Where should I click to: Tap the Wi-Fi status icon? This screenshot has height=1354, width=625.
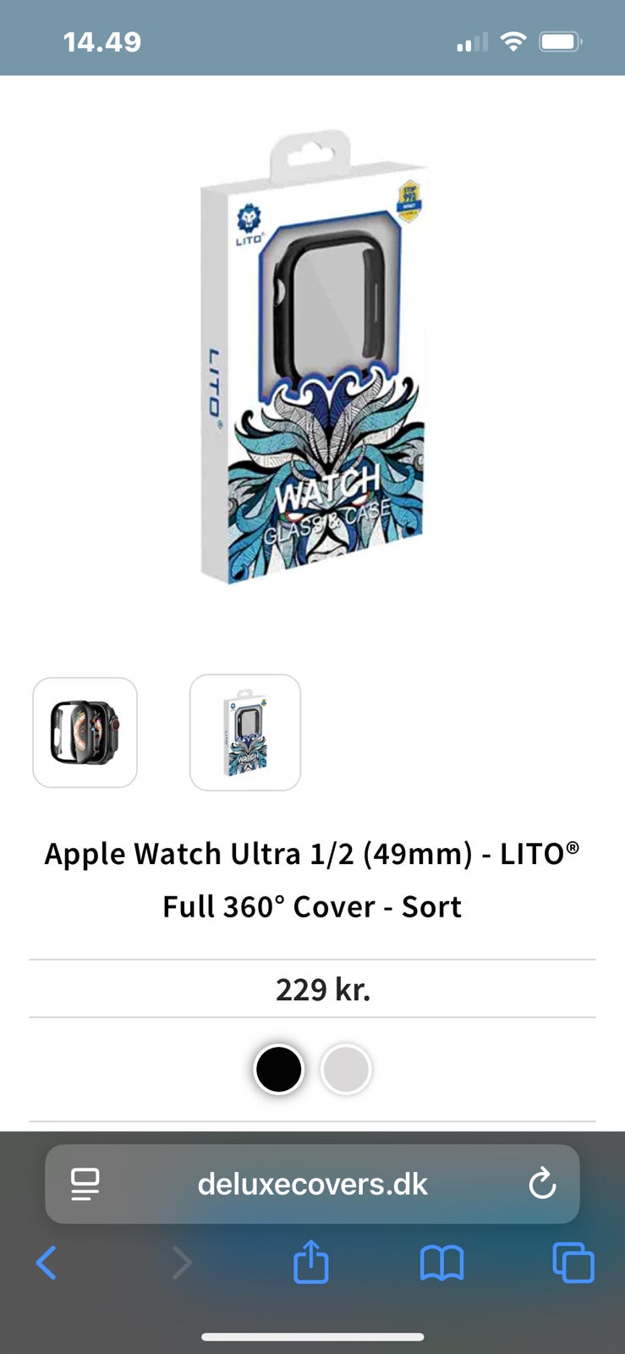point(513,41)
